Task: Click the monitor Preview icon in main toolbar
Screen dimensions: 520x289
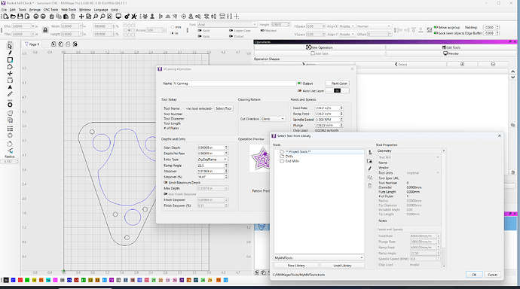Action: point(118,17)
